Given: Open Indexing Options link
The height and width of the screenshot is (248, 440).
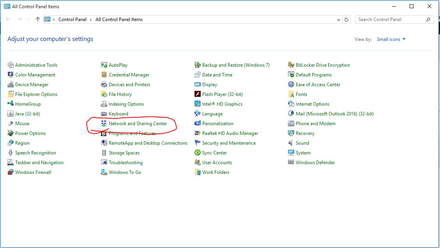Looking at the screenshot, I should [126, 104].
